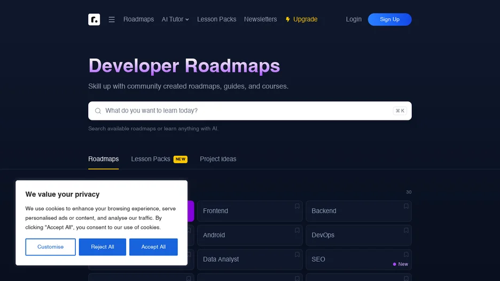Open Lesson Packs in top navigation
500x281 pixels.
pos(216,19)
